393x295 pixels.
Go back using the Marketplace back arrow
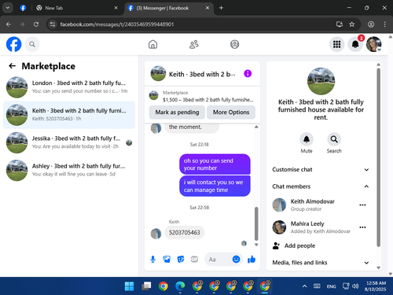(12, 66)
